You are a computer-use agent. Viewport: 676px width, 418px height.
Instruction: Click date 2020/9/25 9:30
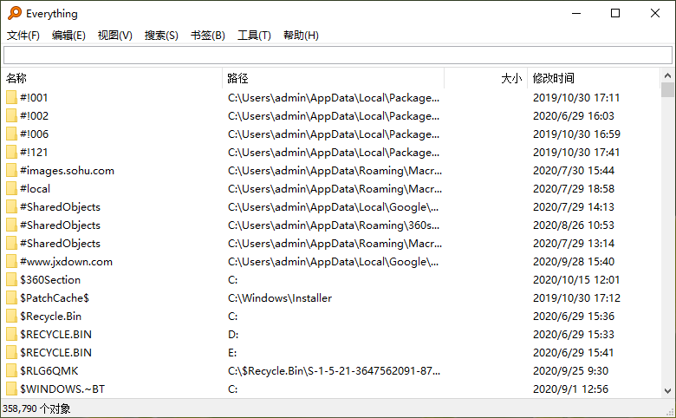click(570, 371)
